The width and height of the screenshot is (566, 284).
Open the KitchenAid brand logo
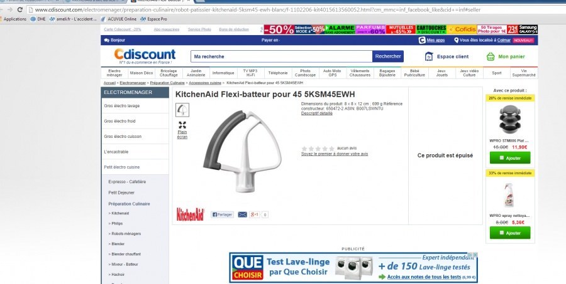point(190,214)
